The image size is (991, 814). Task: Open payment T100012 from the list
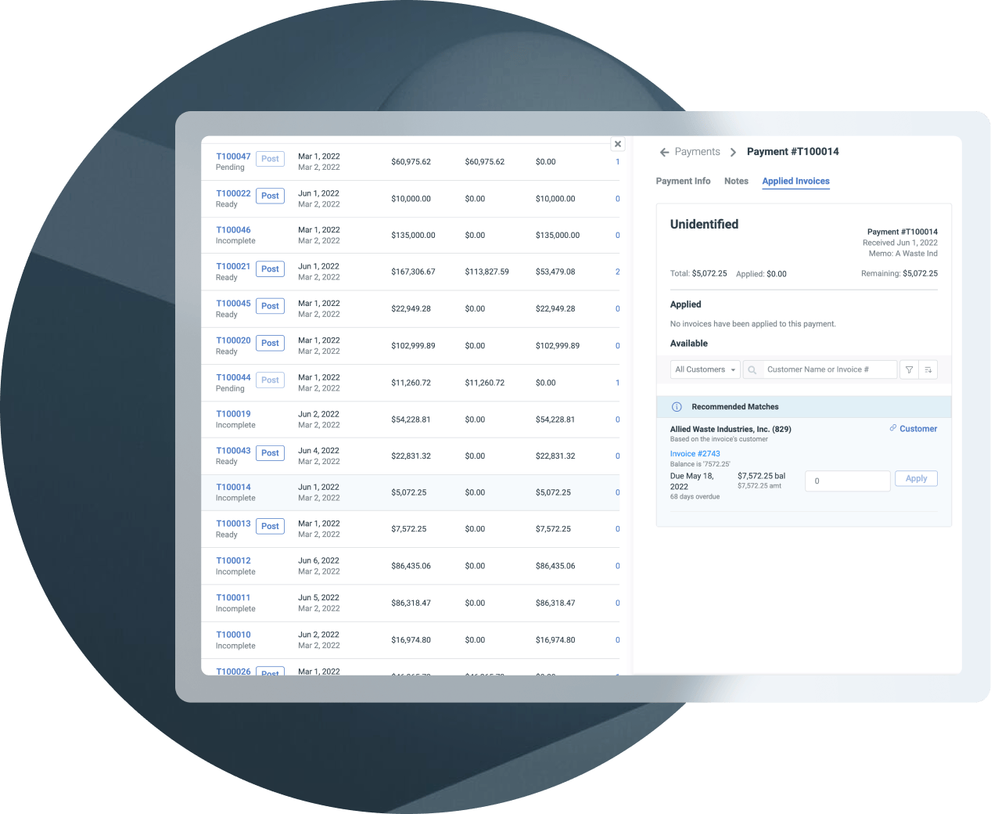(233, 560)
